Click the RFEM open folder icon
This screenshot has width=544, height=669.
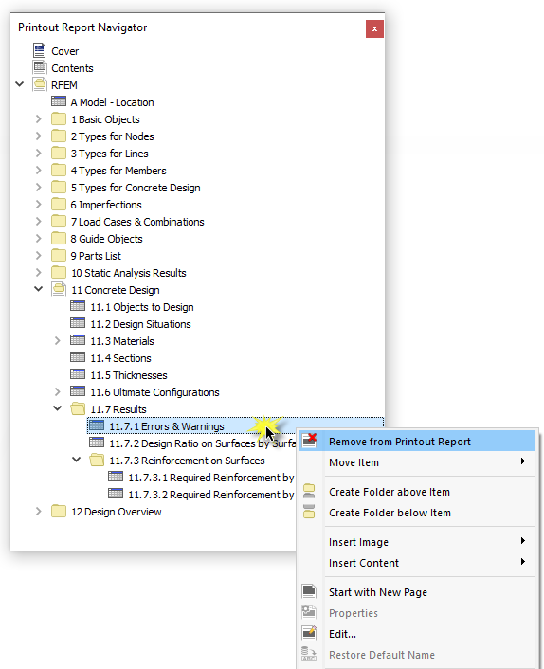[x=40, y=84]
